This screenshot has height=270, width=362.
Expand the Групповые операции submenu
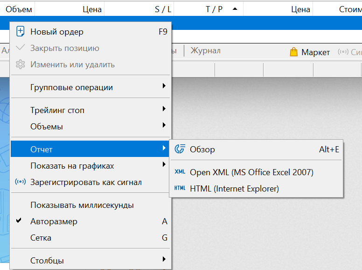[91, 87]
